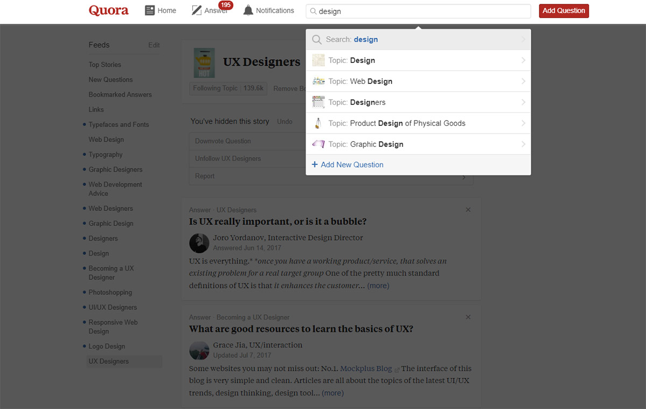Click Product Design of Physical Goods icon
The image size is (646, 409).
(319, 123)
